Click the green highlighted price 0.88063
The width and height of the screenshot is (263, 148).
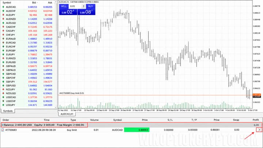[137, 130]
